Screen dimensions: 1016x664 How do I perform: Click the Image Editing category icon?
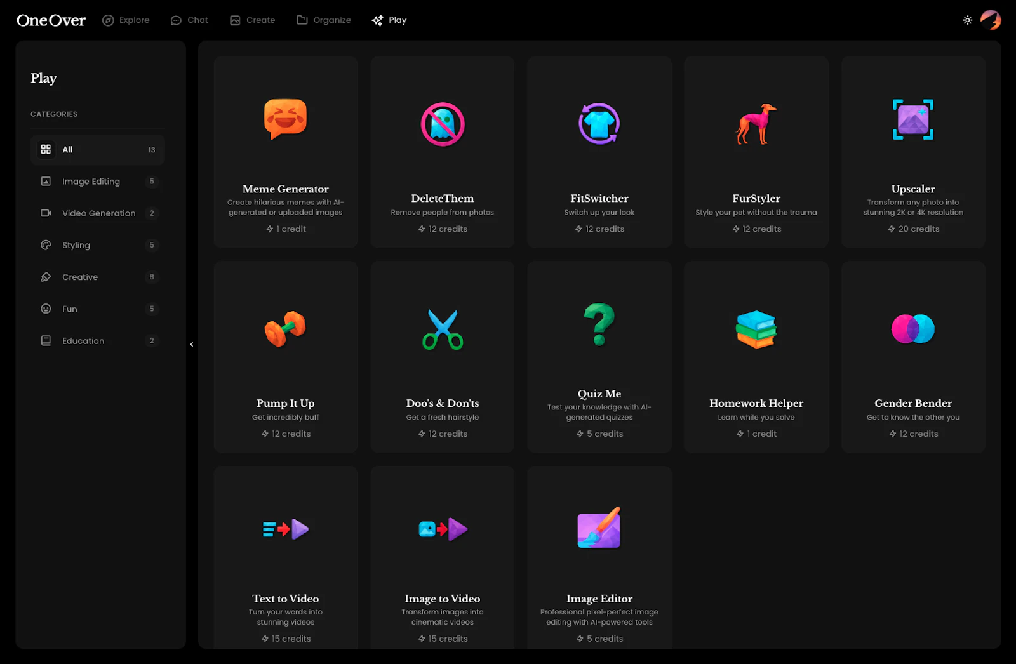click(x=46, y=181)
